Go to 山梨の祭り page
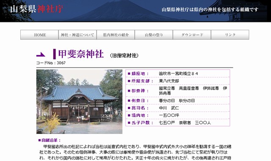This screenshot has width=271, height=161. [154, 35]
